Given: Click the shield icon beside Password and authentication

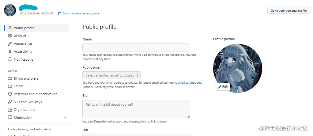Looking at the screenshot, I should (10, 94).
